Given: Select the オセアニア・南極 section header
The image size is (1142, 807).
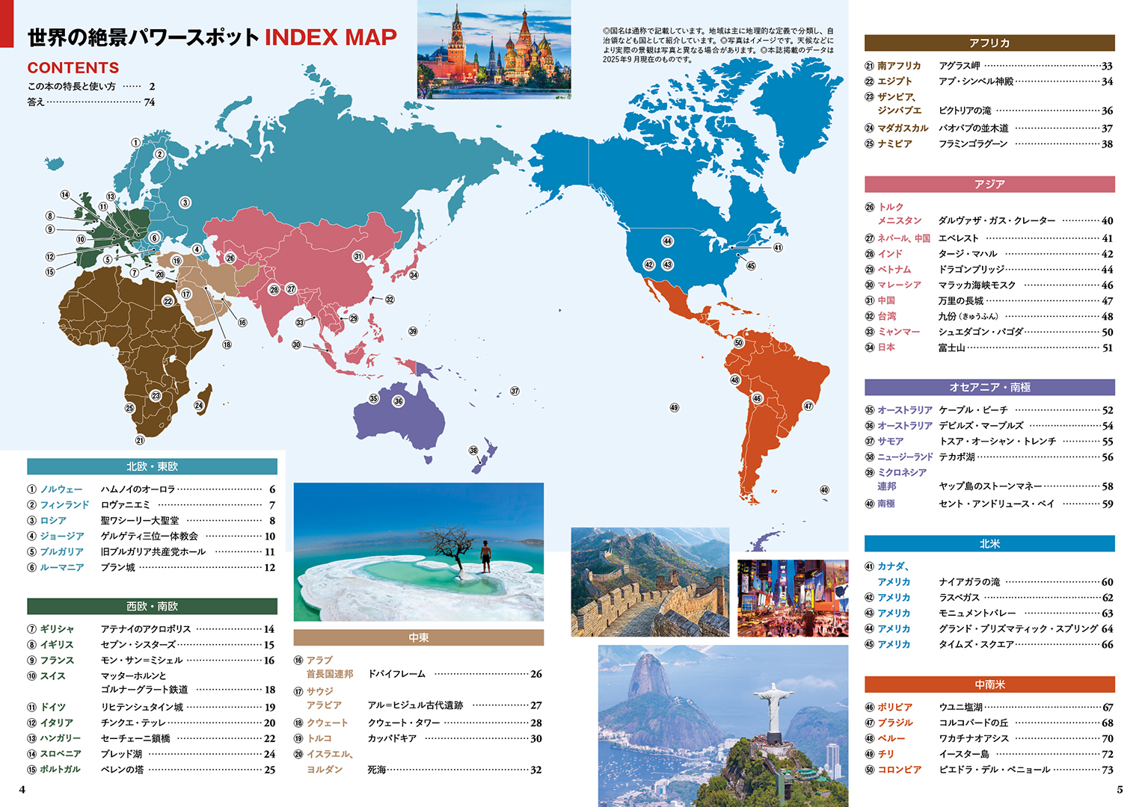Looking at the screenshot, I should click(x=989, y=387).
